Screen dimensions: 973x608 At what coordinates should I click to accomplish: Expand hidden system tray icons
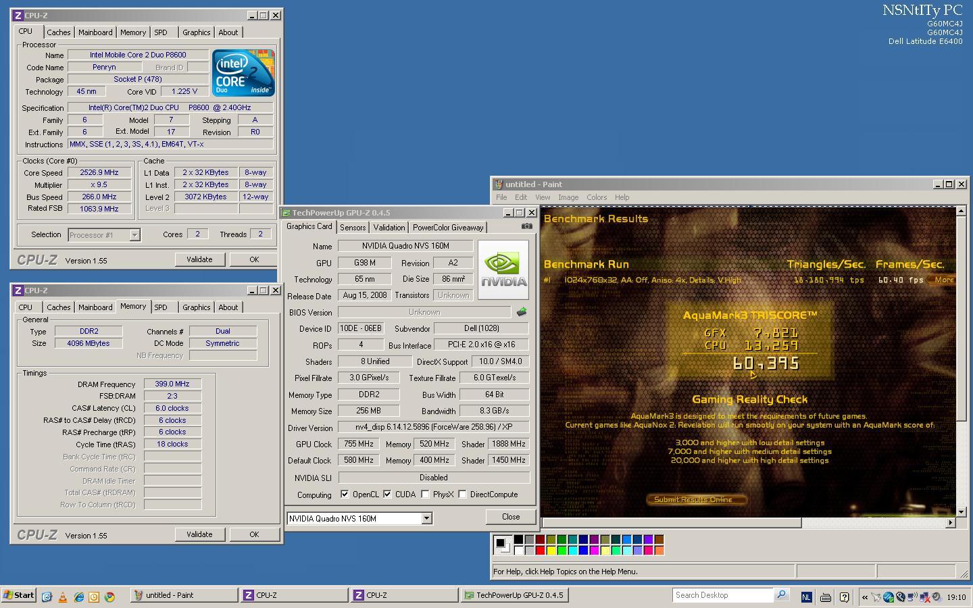pos(865,597)
